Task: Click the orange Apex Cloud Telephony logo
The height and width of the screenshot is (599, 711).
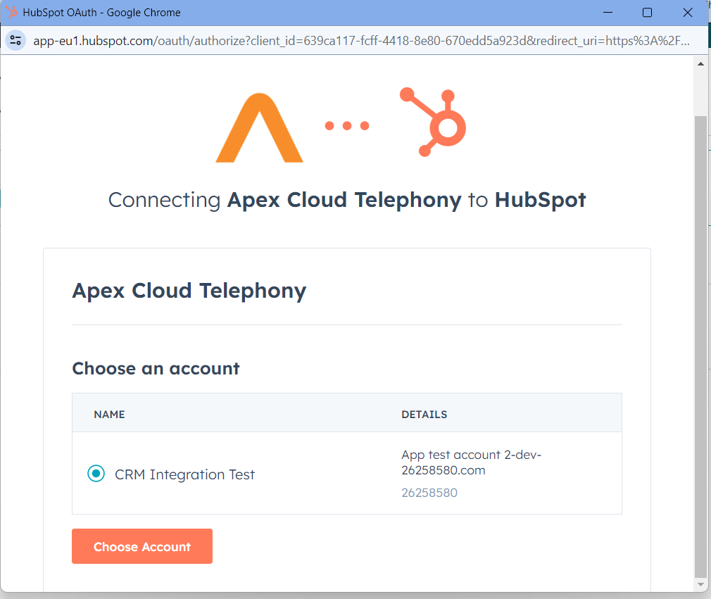Action: pos(259,128)
